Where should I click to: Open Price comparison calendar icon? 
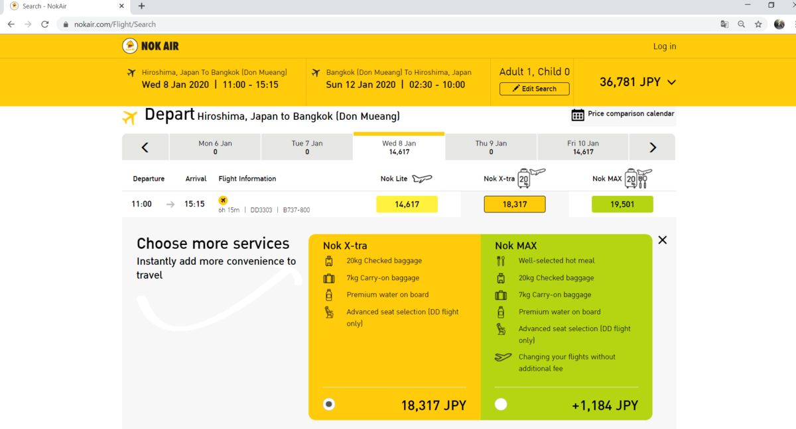[x=578, y=115]
